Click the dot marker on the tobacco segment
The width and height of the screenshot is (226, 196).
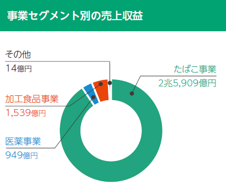pos(132,93)
